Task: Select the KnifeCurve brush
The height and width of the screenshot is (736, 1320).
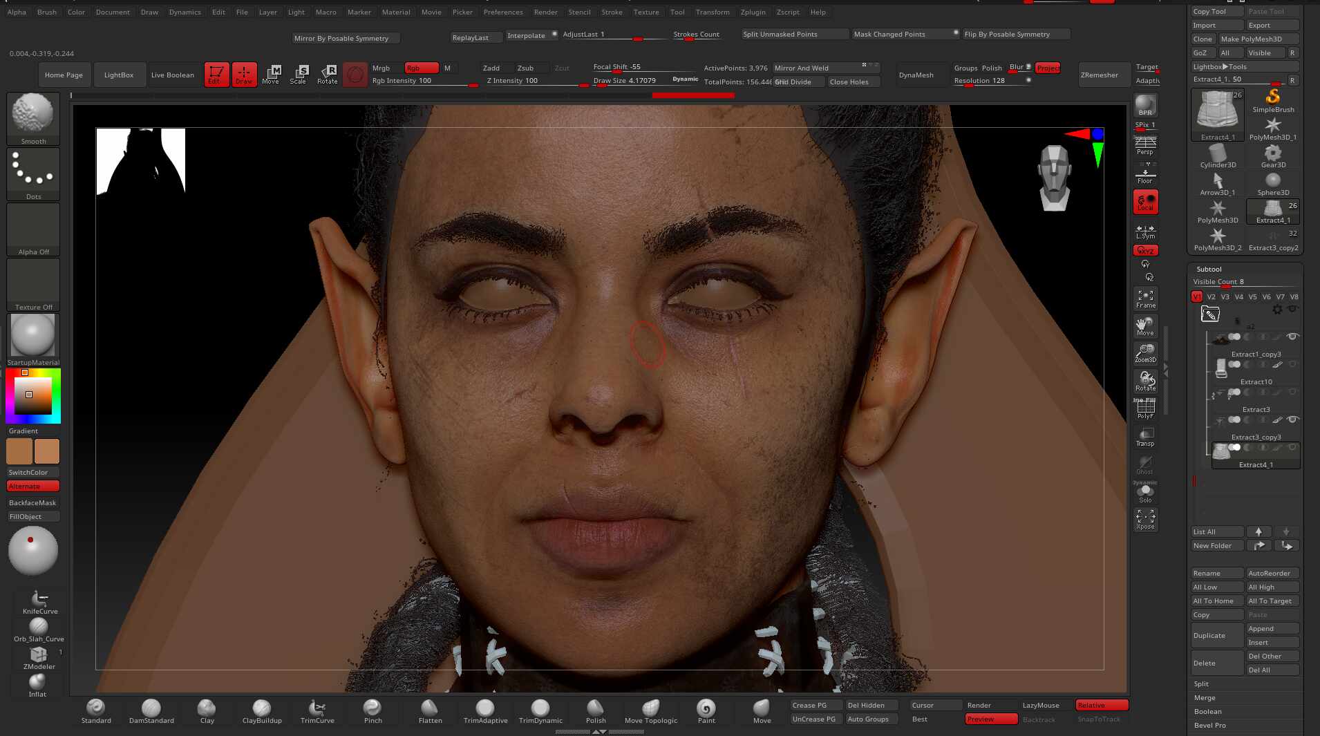Action: coord(40,602)
